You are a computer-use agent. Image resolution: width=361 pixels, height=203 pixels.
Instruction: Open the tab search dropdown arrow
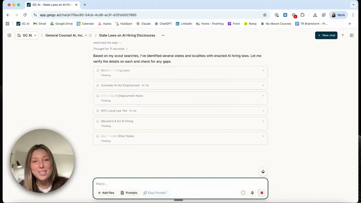(353, 5)
